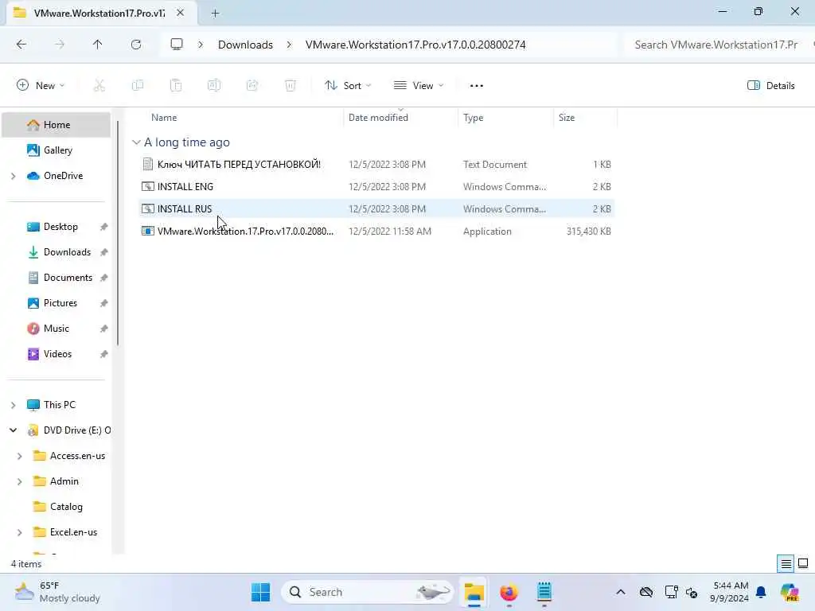Close the VMware.Workstation17.Pro tab

tap(181, 13)
